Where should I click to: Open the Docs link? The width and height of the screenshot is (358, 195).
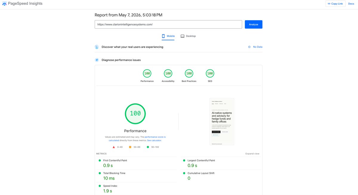click(x=351, y=4)
